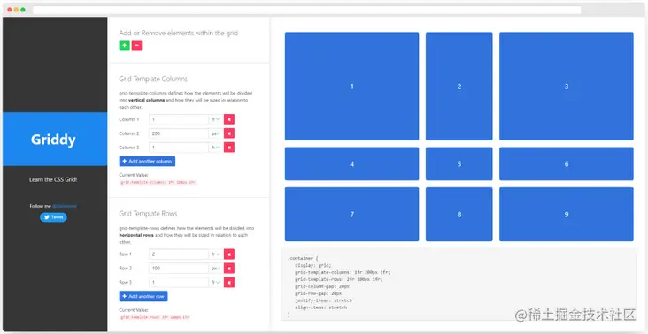Remove Row 1 using the red X
The width and height of the screenshot is (648, 334).
tap(229, 254)
